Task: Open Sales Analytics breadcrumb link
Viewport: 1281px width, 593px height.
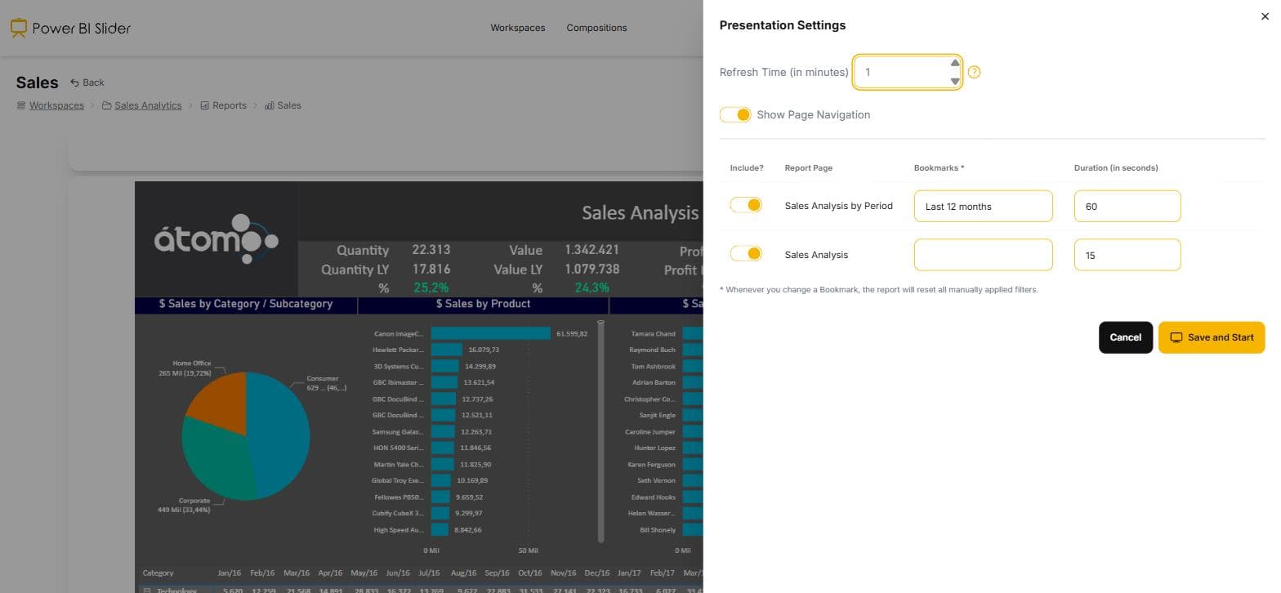Action: point(148,105)
